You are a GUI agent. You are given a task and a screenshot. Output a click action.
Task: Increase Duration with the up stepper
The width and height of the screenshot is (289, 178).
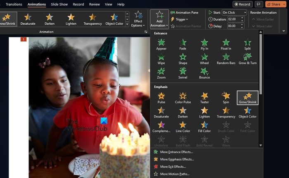click(x=242, y=18)
